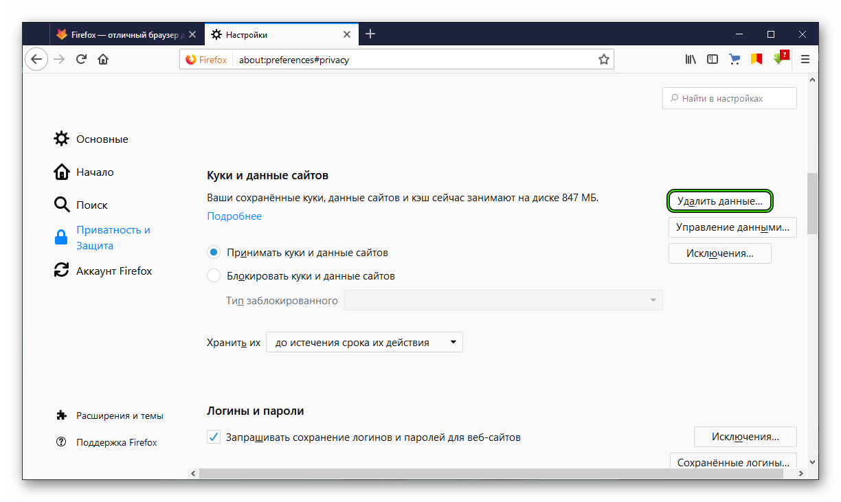Open the Тип заблокированного dropdown
Screen dimensions: 841x502
503,300
